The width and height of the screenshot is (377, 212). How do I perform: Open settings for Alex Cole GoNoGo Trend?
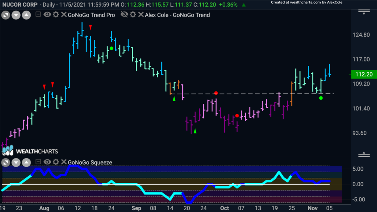133,15
